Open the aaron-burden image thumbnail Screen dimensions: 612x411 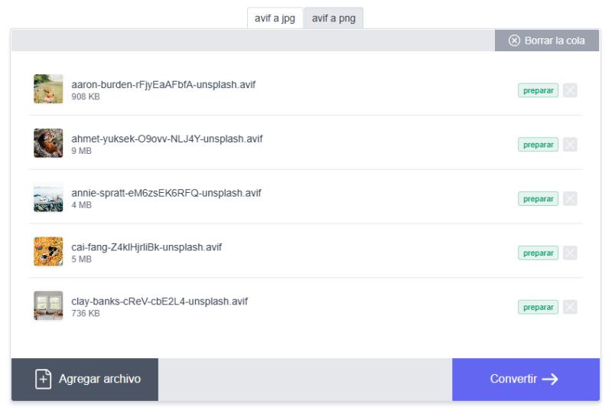pos(48,90)
